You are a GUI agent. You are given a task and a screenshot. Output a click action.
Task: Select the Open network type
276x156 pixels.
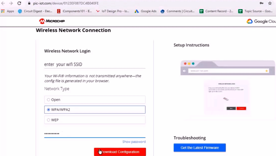(x=49, y=99)
